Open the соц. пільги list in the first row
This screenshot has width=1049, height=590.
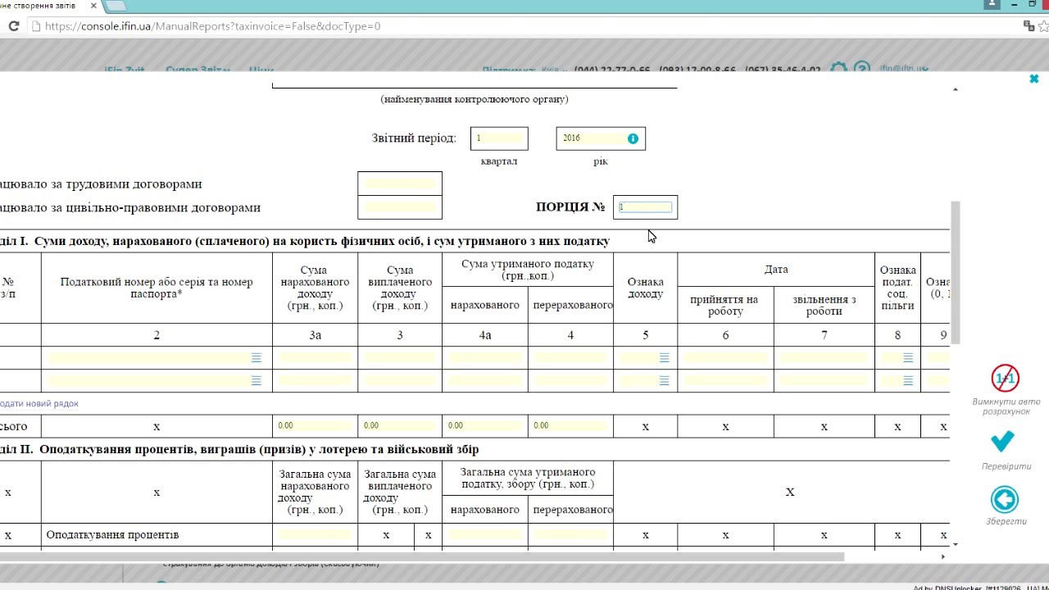(908, 358)
